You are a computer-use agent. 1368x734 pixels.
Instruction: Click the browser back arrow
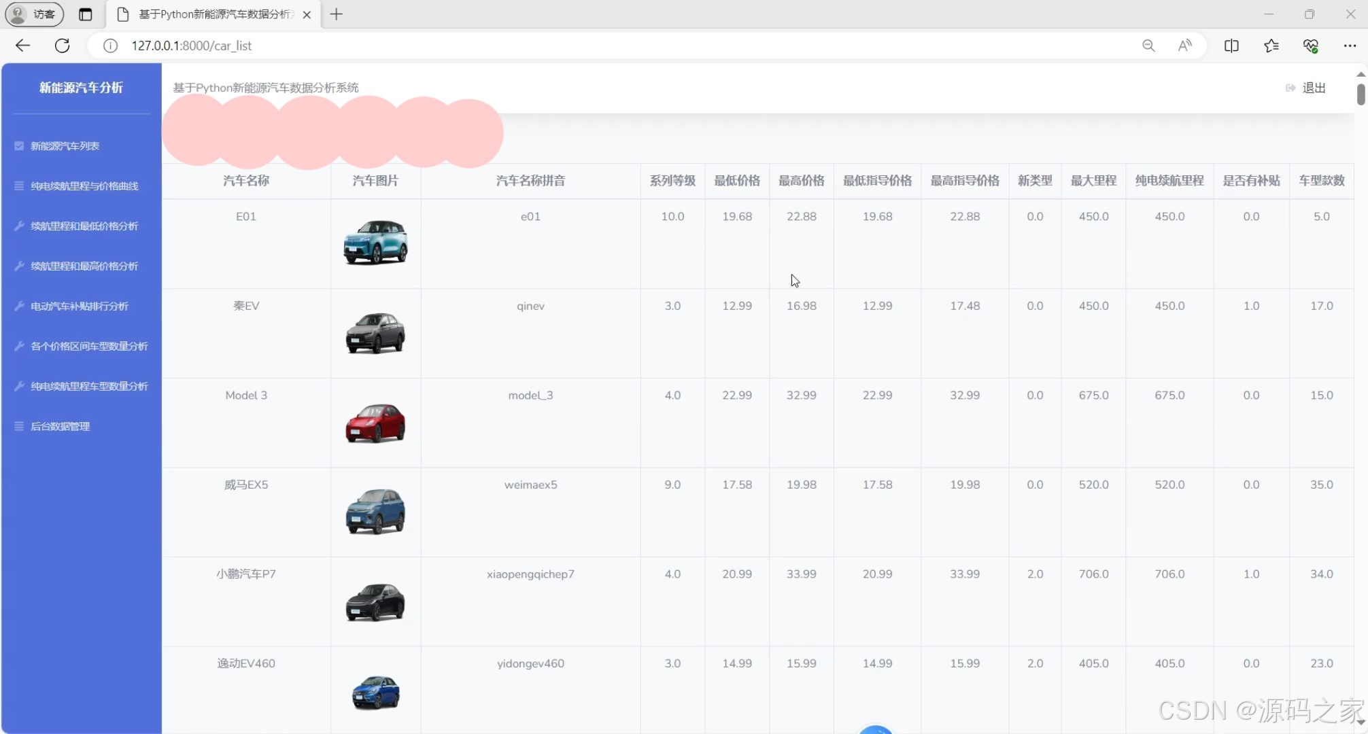tap(22, 46)
